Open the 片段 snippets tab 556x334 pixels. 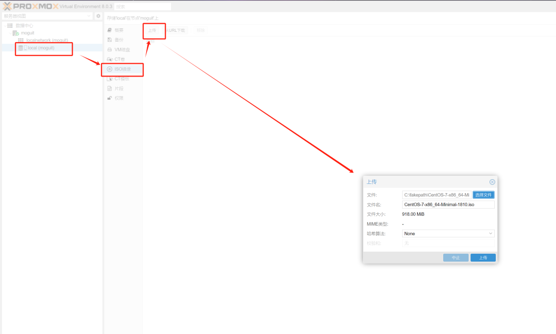coord(123,88)
